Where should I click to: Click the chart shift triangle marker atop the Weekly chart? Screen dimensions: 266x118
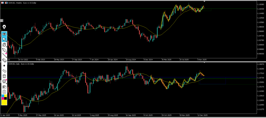pyautogui.click(x=204, y=2)
